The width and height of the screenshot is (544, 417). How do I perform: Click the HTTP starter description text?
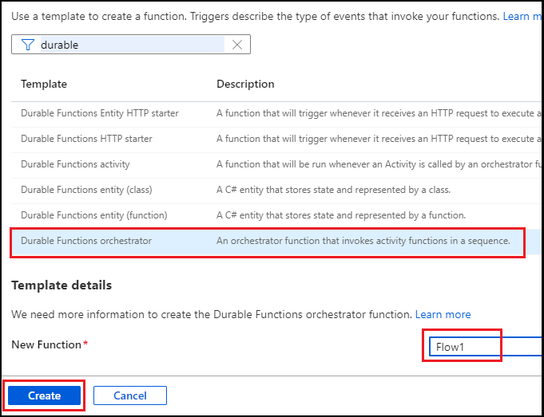coord(380,139)
